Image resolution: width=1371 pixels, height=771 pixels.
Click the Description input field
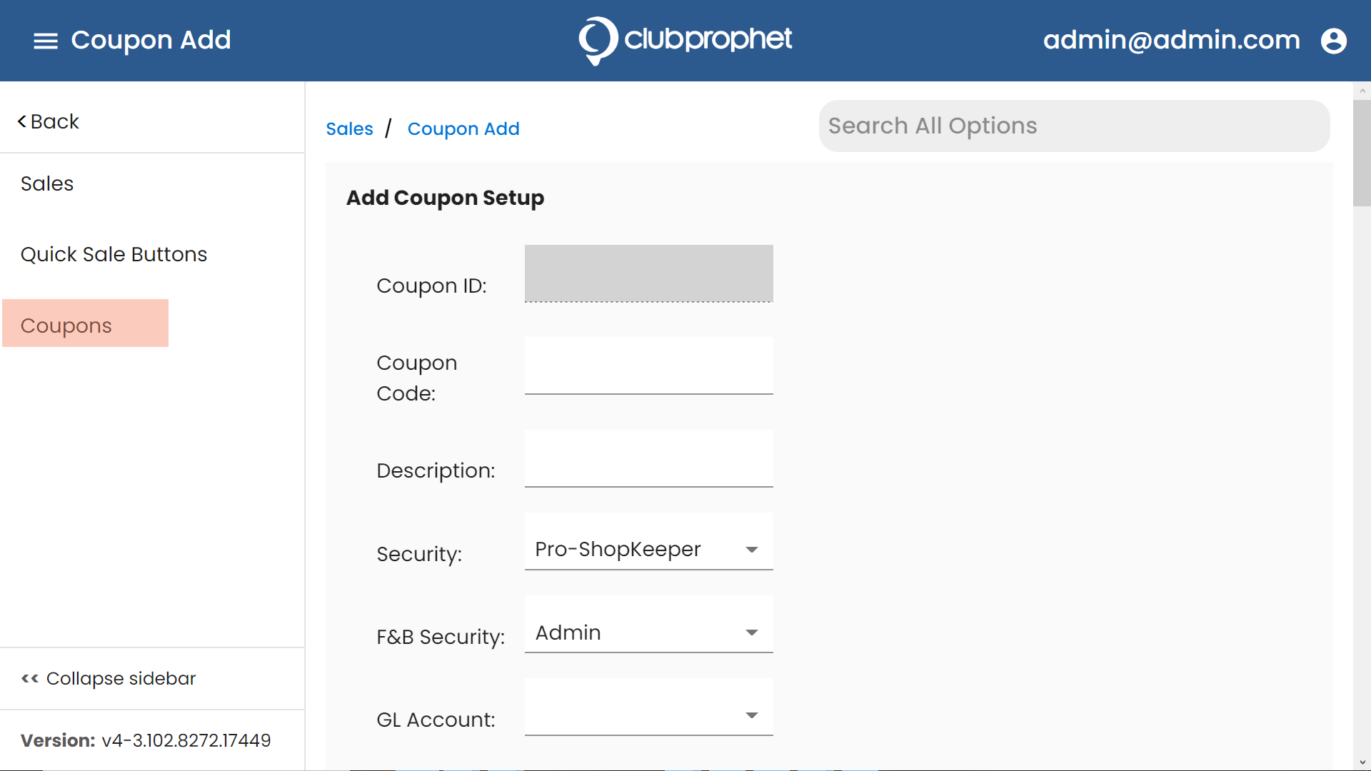click(648, 458)
